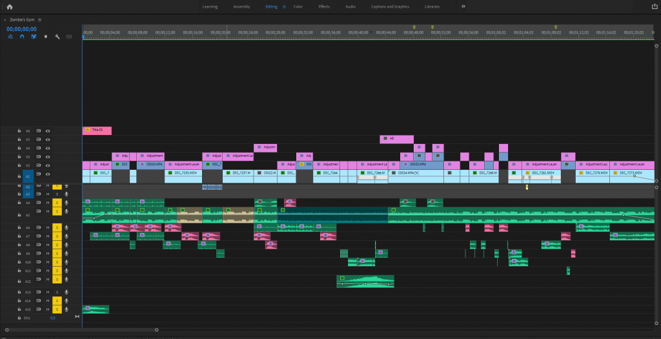
Task: Switch to the Color workspace tab
Action: (298, 6)
